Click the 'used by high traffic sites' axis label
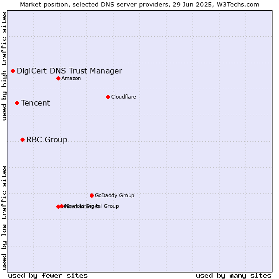The image size is (279, 279). click(4, 66)
